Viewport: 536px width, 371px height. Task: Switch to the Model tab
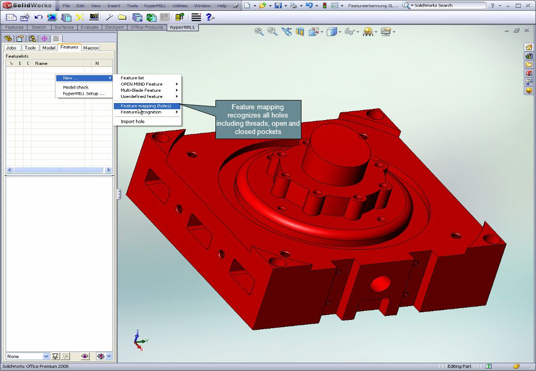49,48
